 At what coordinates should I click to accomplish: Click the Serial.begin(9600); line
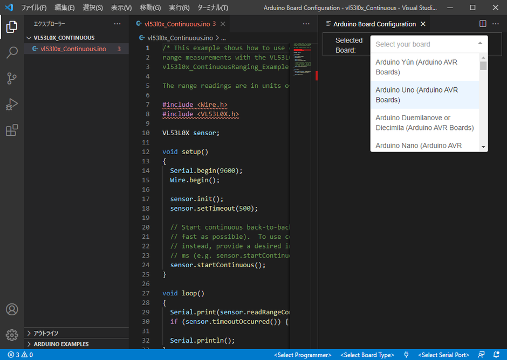[x=206, y=171]
